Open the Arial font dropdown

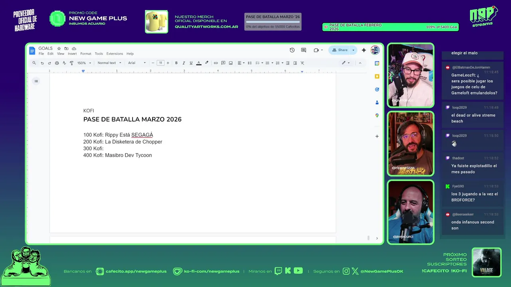[x=137, y=63]
